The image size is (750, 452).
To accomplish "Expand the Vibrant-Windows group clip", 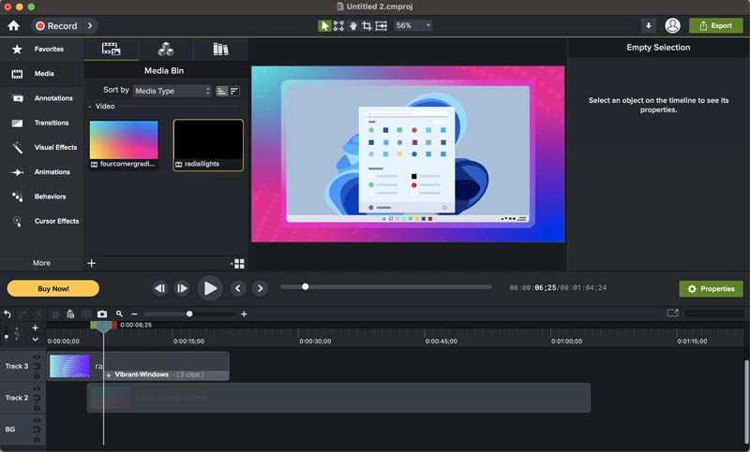I will 109,375.
